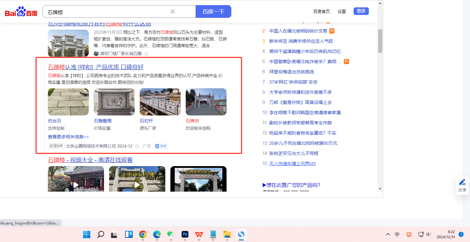Expand the dropdown arrow next to 牌坊门楼厂家长城石雕

click(146, 54)
